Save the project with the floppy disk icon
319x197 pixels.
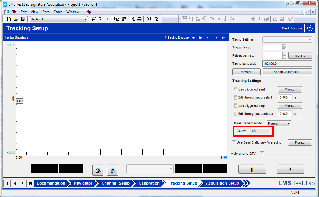tap(23, 19)
